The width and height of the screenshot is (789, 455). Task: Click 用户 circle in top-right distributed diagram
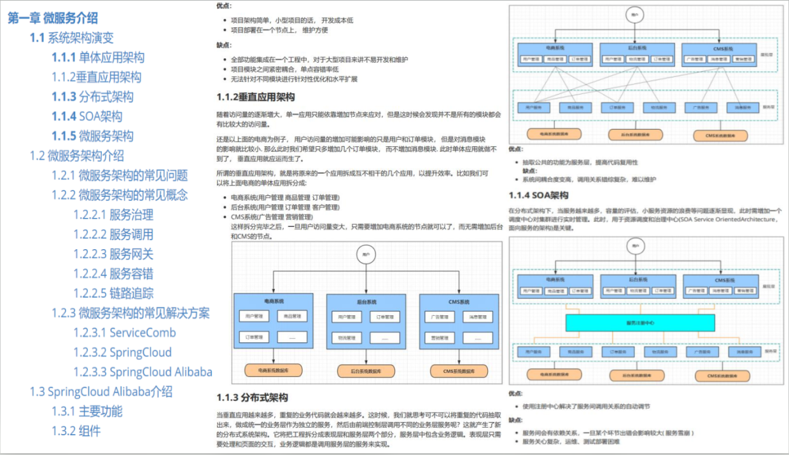click(x=634, y=13)
